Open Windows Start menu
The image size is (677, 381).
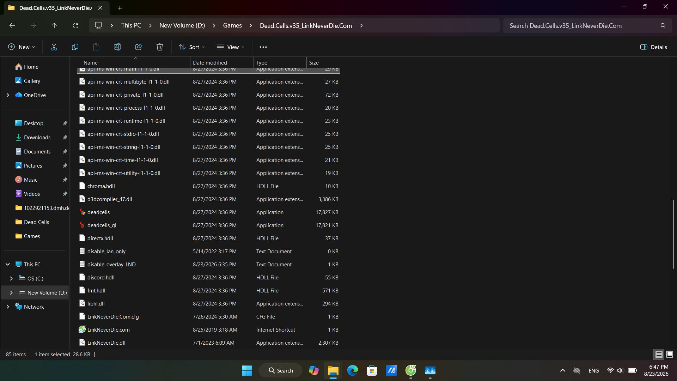(247, 370)
